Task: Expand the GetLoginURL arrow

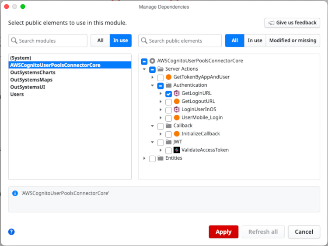Action: tap(161, 93)
